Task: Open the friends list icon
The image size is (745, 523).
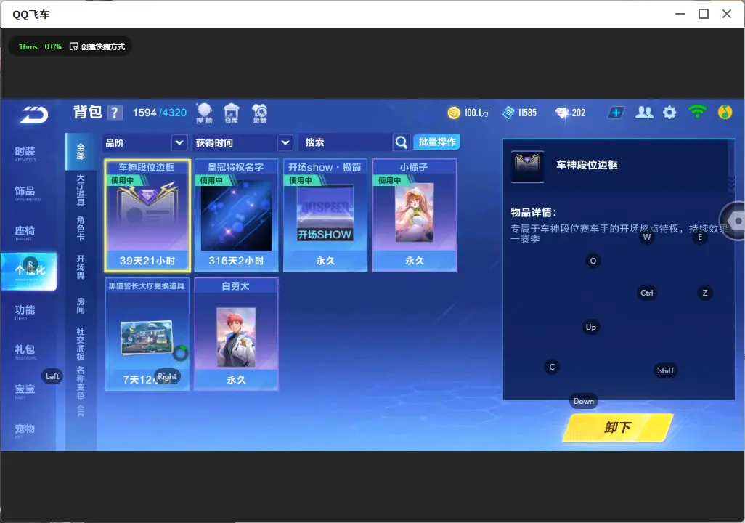Action: click(644, 112)
